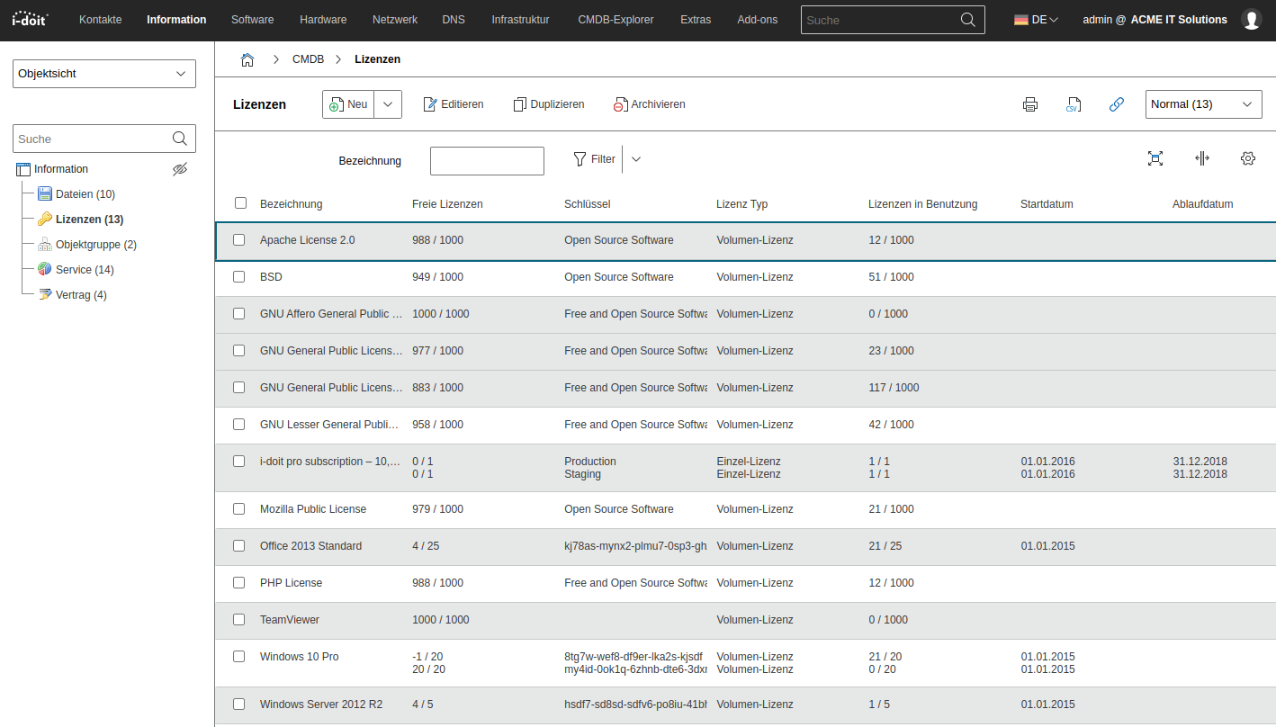Open list settings gear icon
The width and height of the screenshot is (1276, 727).
(1247, 158)
